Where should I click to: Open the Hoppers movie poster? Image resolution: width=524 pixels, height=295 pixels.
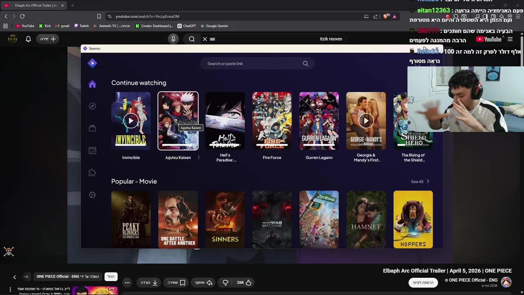[413, 219]
